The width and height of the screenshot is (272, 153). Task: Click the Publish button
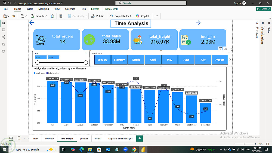pos(98,16)
